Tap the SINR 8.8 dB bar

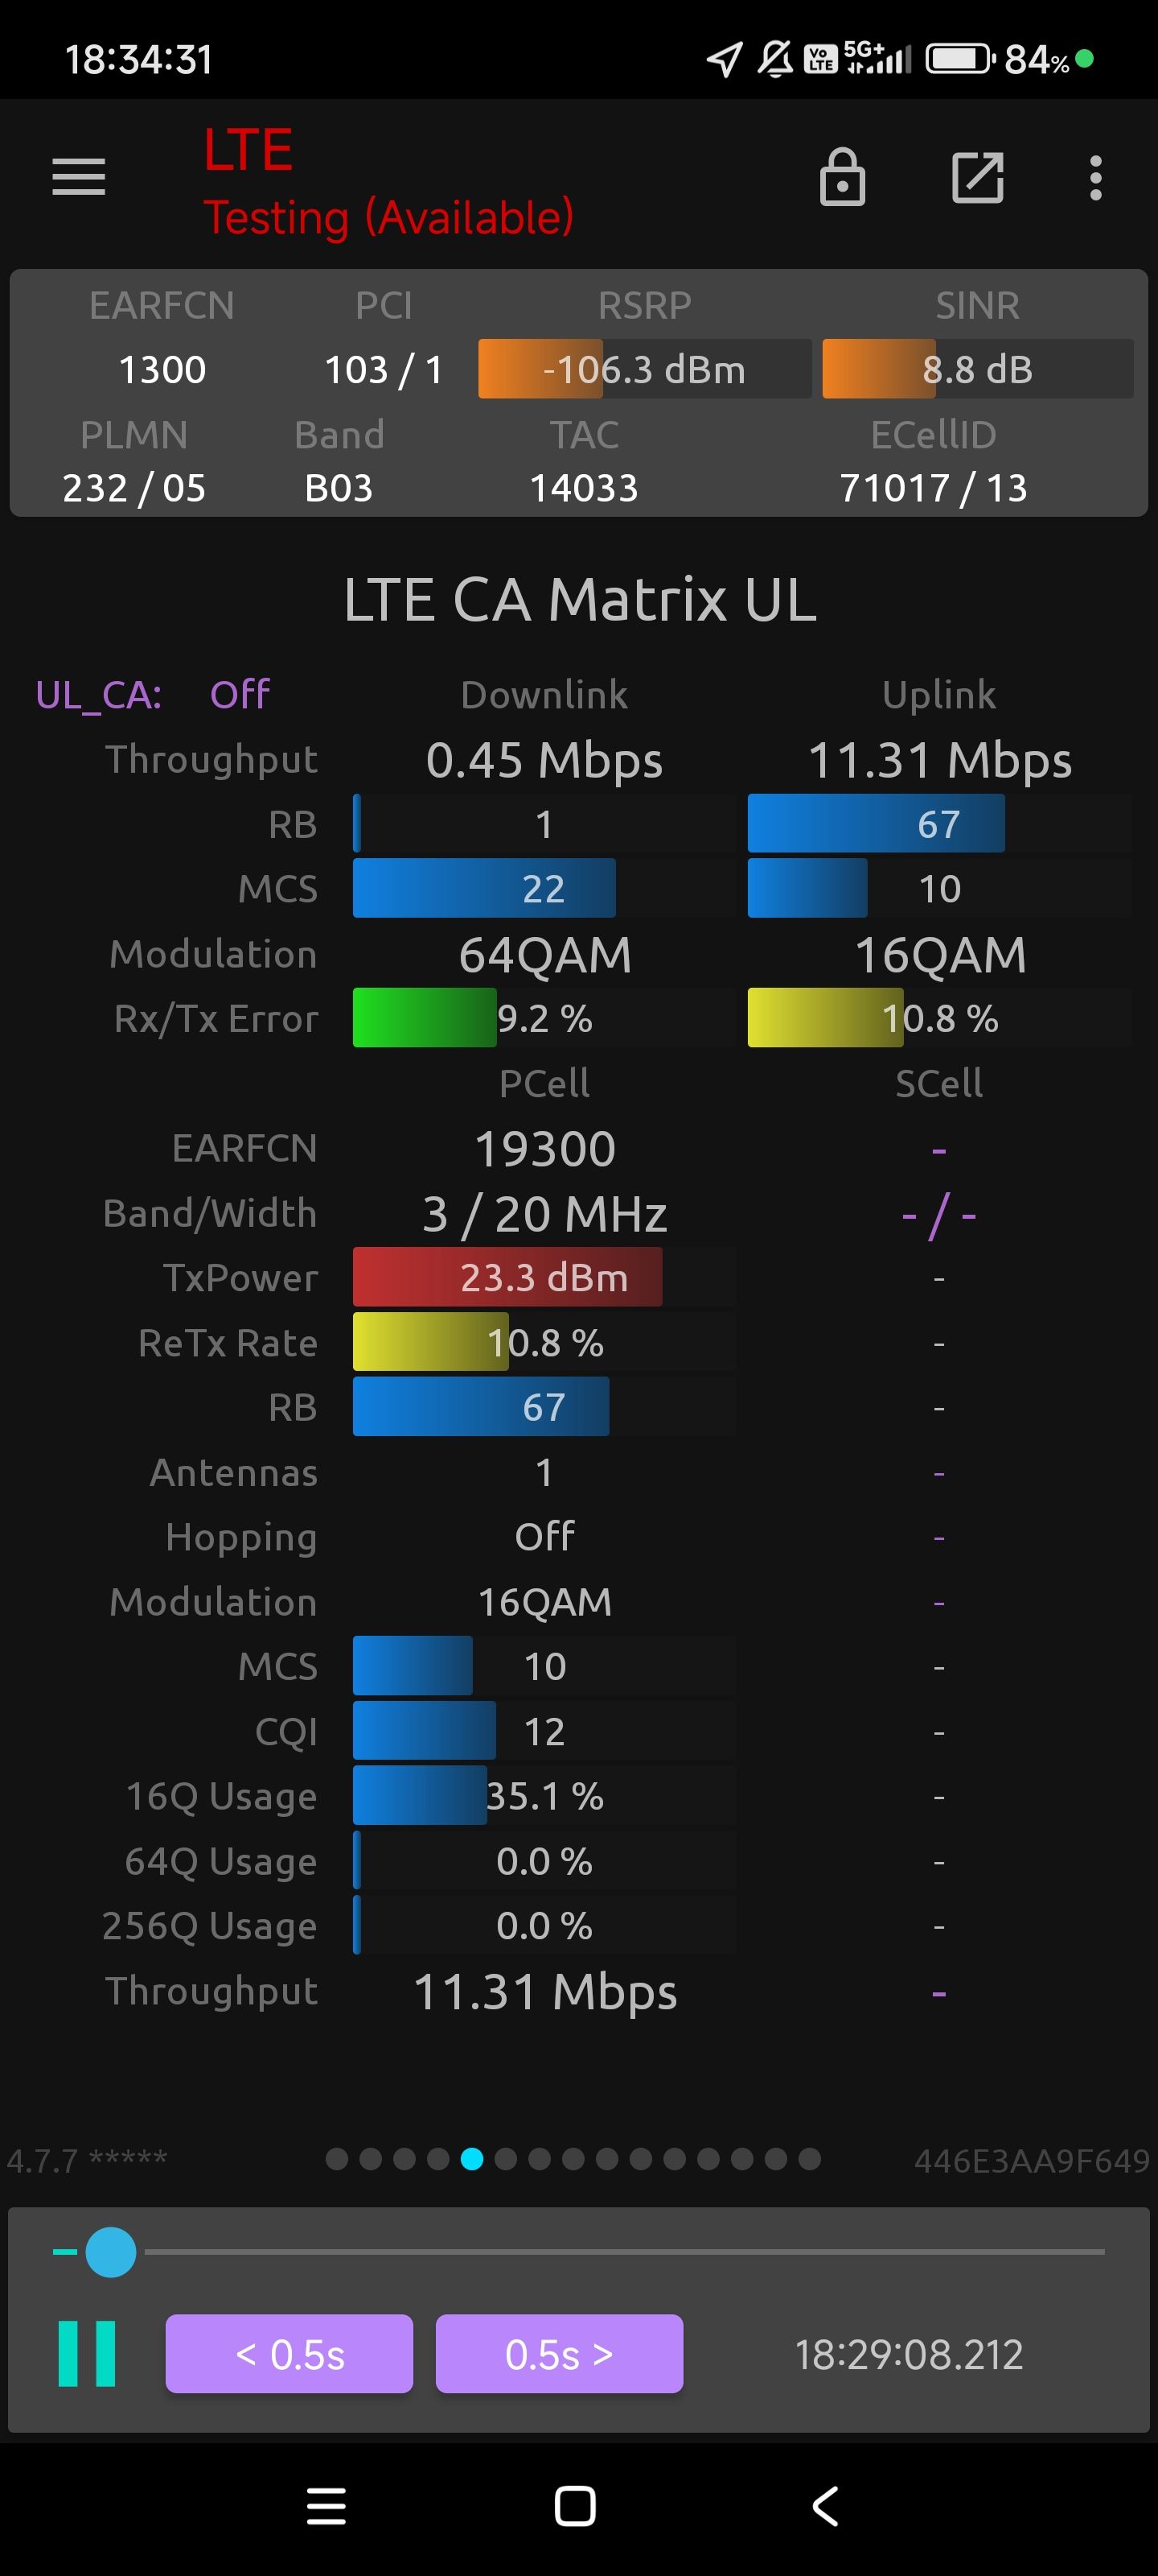click(976, 369)
